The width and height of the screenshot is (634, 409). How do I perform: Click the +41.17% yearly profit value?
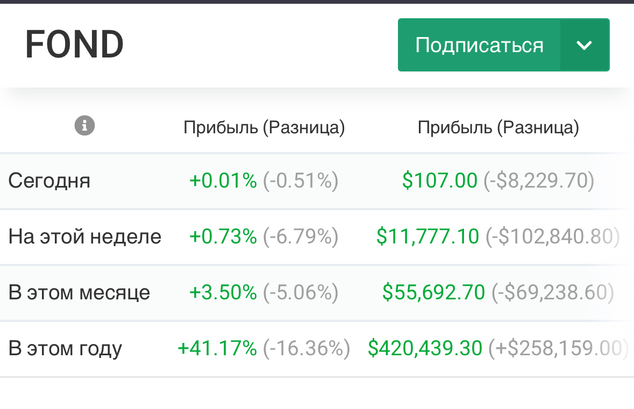(x=217, y=348)
